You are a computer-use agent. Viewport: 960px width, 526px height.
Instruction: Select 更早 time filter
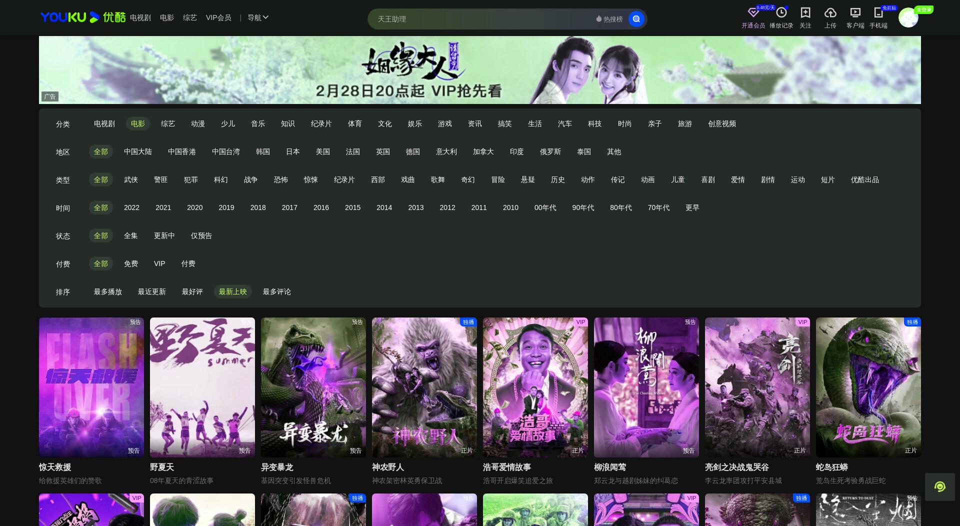pos(692,207)
